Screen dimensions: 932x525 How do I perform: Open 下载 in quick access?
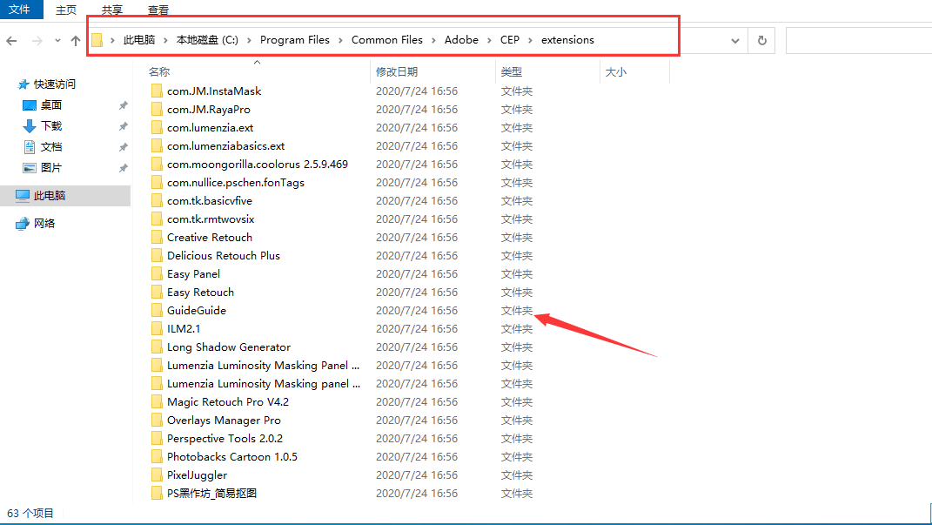(x=51, y=126)
